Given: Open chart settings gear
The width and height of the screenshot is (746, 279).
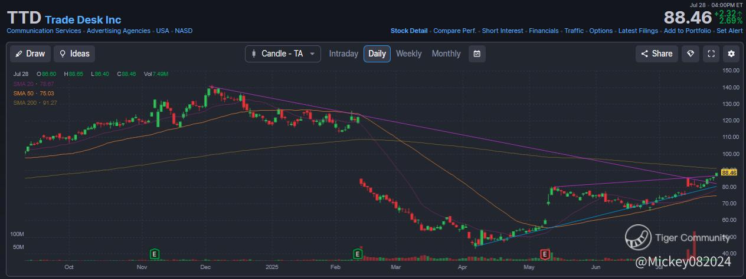Looking at the screenshot, I should pos(731,54).
